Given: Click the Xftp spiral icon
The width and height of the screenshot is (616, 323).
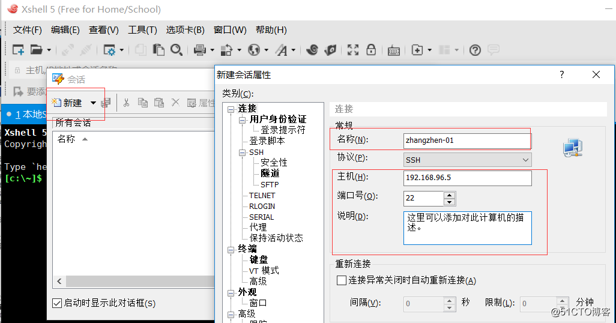Looking at the screenshot, I should tap(312, 50).
